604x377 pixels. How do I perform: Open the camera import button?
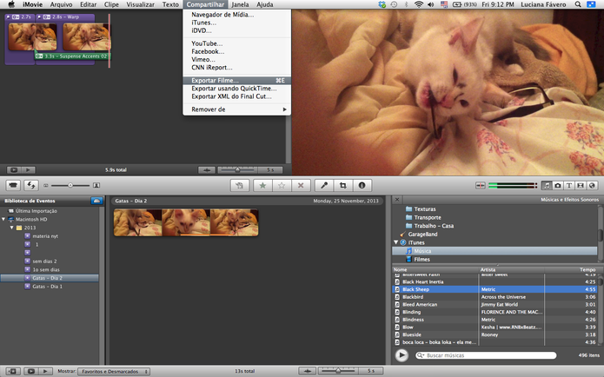13,185
